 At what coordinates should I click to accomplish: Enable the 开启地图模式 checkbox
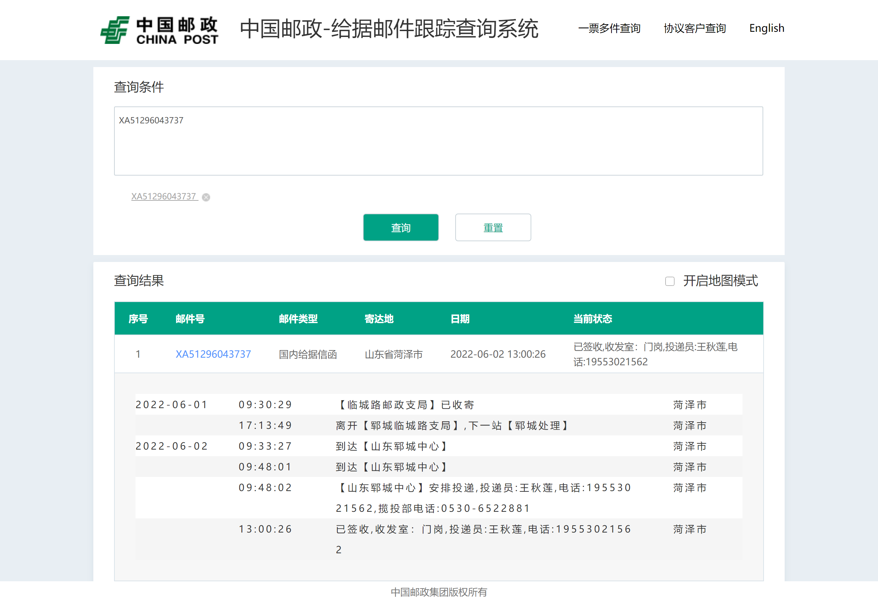(670, 281)
